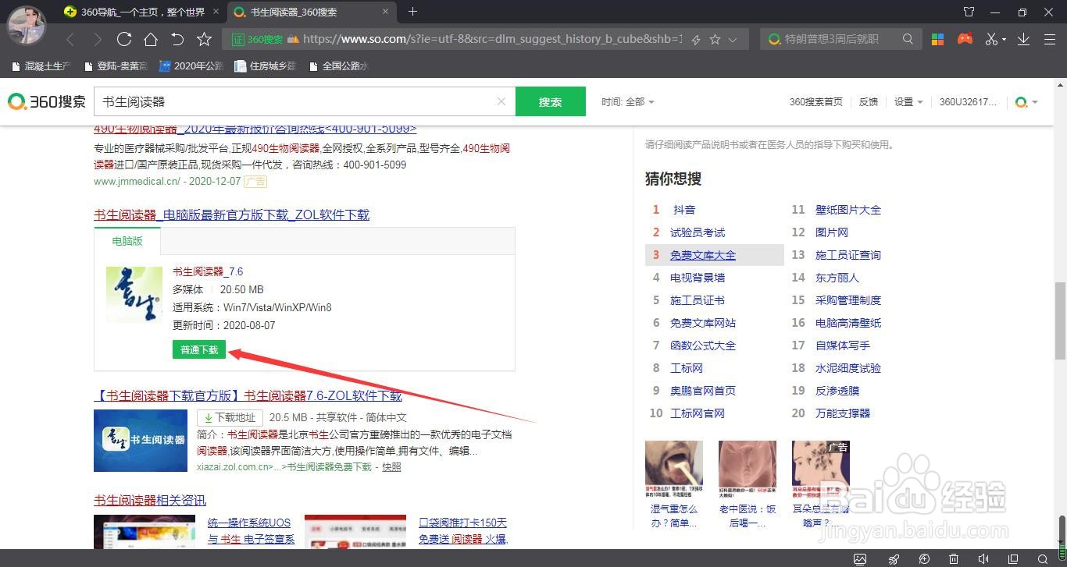Click the picture-mode icon in bottom bar
Viewport: 1067px width, 567px height.
(860, 558)
